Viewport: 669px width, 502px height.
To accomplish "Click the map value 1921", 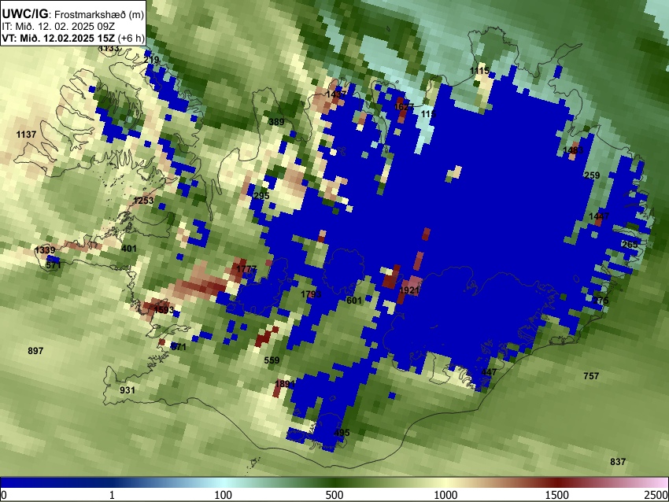I will click(409, 290).
